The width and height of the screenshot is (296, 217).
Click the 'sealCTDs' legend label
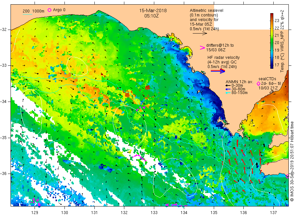(267, 79)
